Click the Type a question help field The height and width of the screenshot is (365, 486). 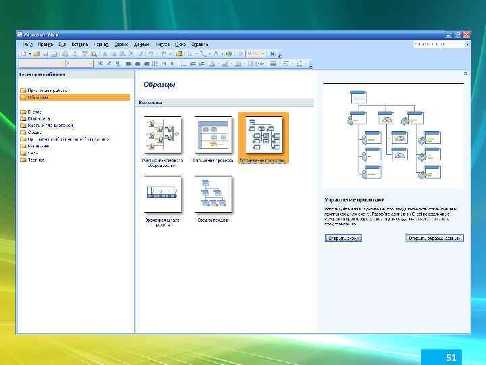pos(439,45)
